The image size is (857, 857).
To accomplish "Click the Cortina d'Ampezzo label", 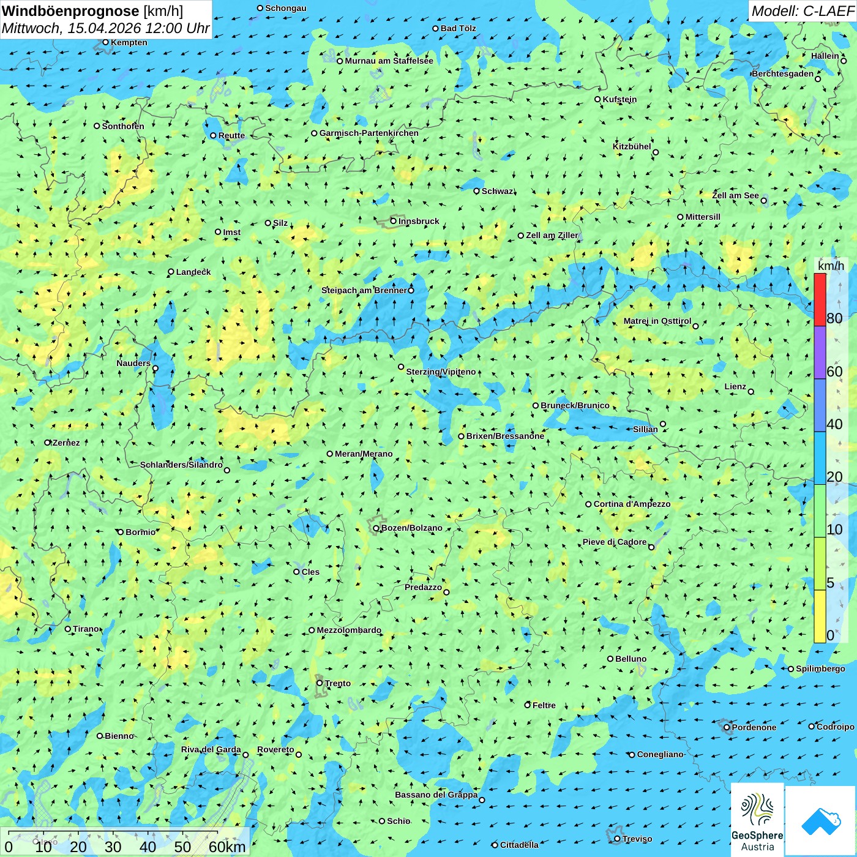I will click(x=632, y=504).
